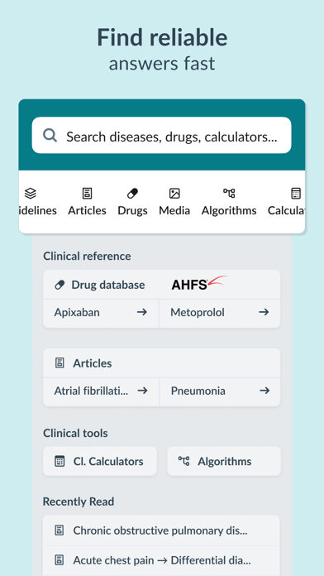Tap the Calculator icon in the category bar
Image resolution: width=324 pixels, height=576 pixels.
pyautogui.click(x=296, y=193)
